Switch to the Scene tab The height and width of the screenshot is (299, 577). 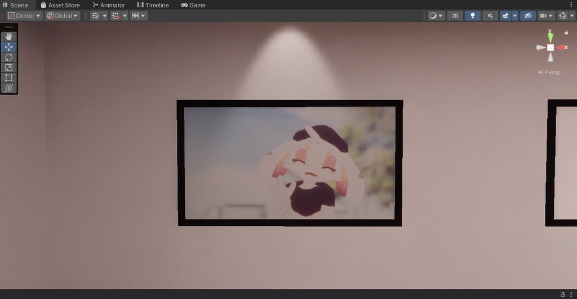point(15,5)
